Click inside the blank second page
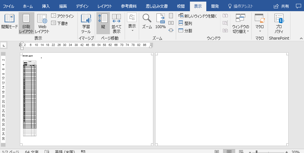 pyautogui.click(x=222, y=99)
